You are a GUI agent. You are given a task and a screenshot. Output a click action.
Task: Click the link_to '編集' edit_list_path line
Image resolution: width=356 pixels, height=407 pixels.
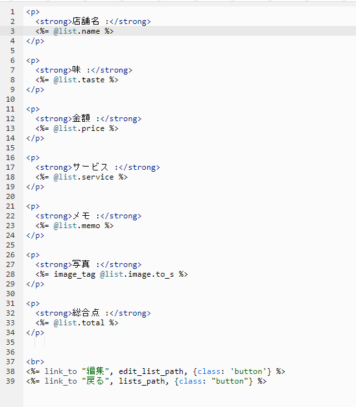tap(156, 371)
